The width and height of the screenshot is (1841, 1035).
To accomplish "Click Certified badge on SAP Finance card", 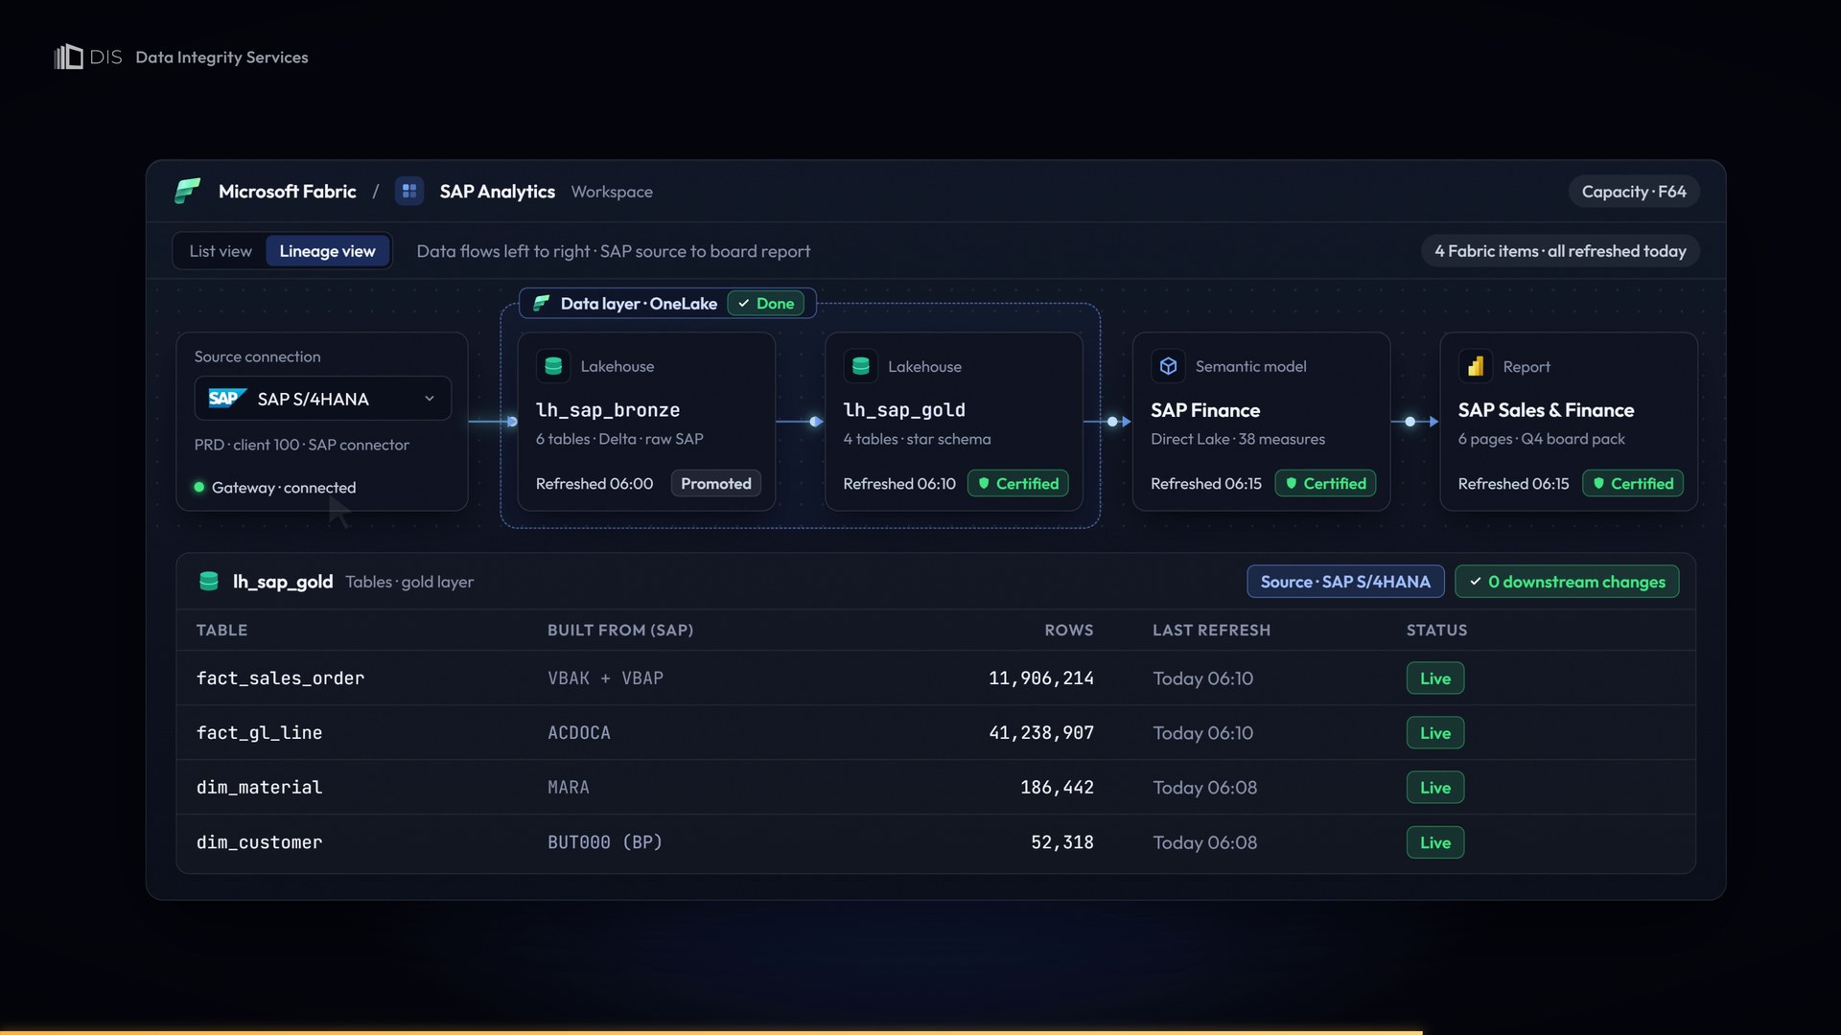I will click(1325, 483).
